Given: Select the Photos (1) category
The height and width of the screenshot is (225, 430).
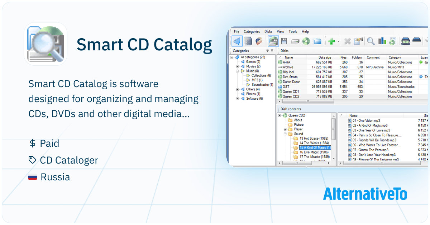Looking at the screenshot, I should pos(253,94).
